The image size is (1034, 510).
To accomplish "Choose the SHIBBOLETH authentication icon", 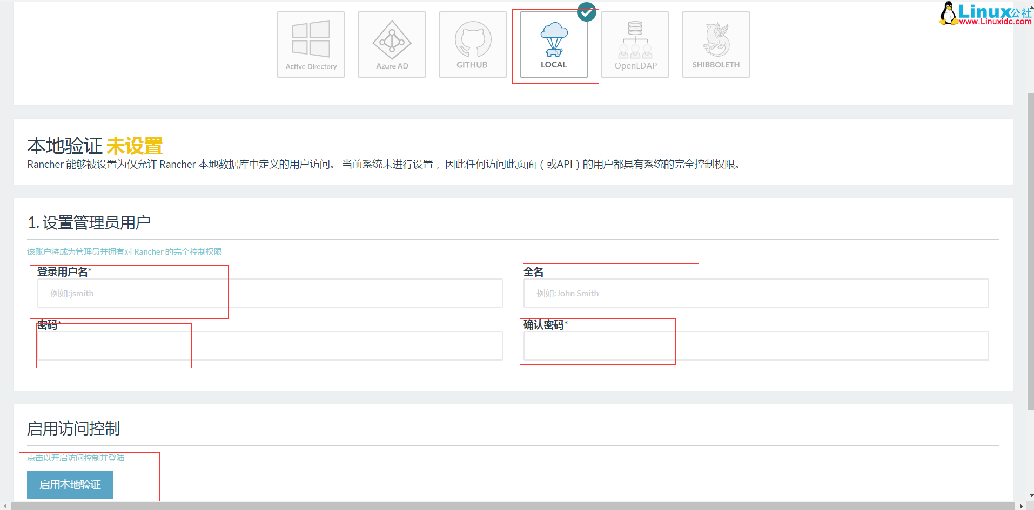I will (x=715, y=44).
